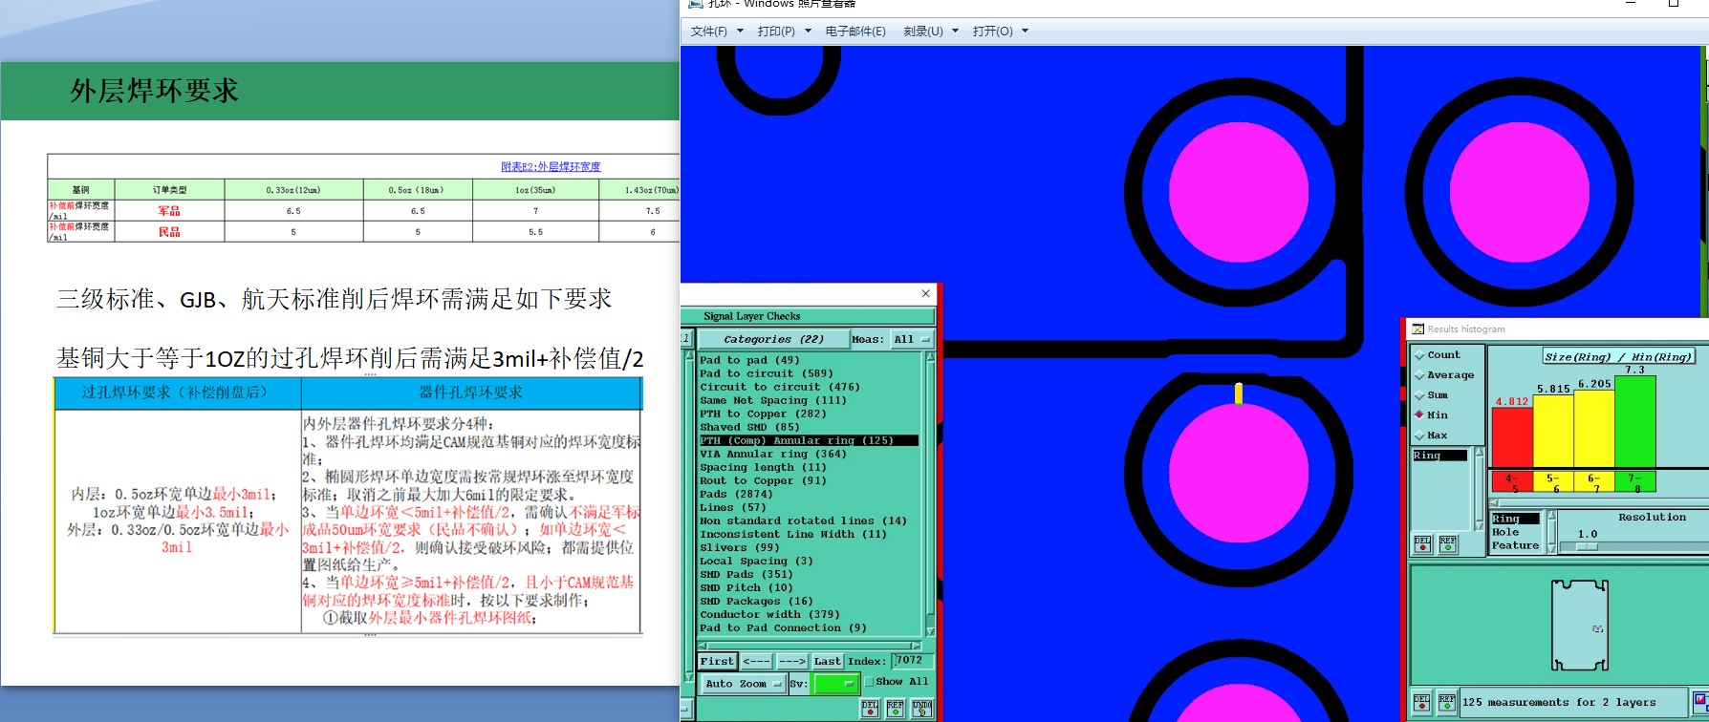This screenshot has height=722, width=1709.
Task: Open the 文件(F) menu in photo viewer
Action: coord(716,32)
